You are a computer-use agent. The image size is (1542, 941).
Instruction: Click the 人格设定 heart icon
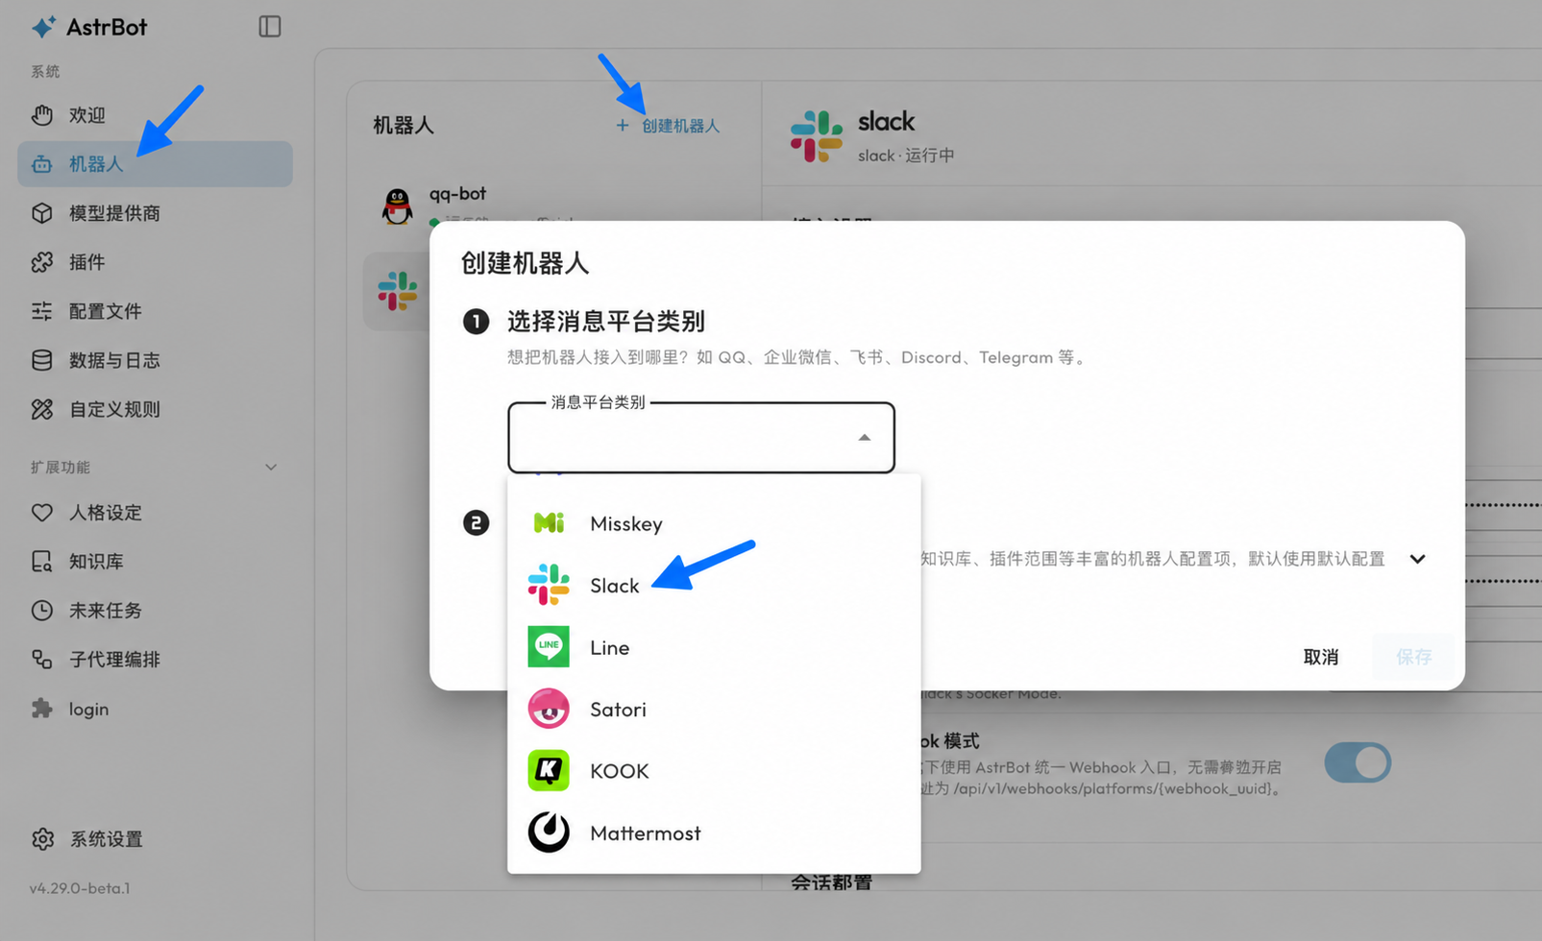click(41, 513)
